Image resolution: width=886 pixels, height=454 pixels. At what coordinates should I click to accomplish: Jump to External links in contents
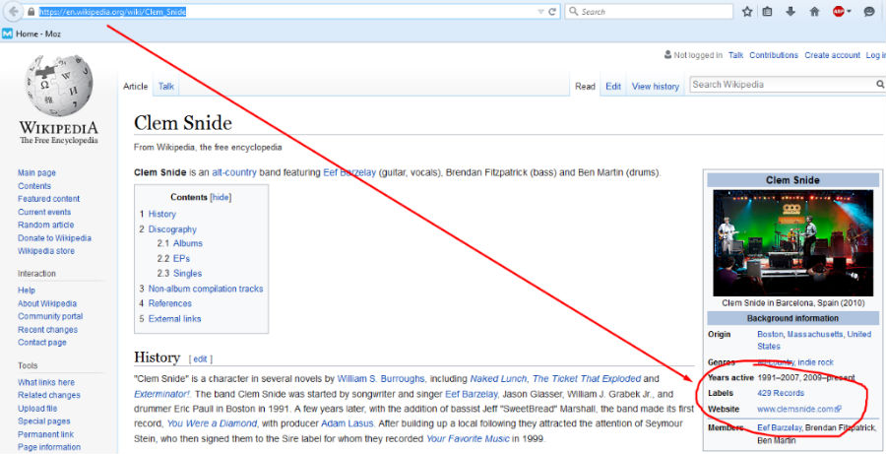[x=174, y=318]
